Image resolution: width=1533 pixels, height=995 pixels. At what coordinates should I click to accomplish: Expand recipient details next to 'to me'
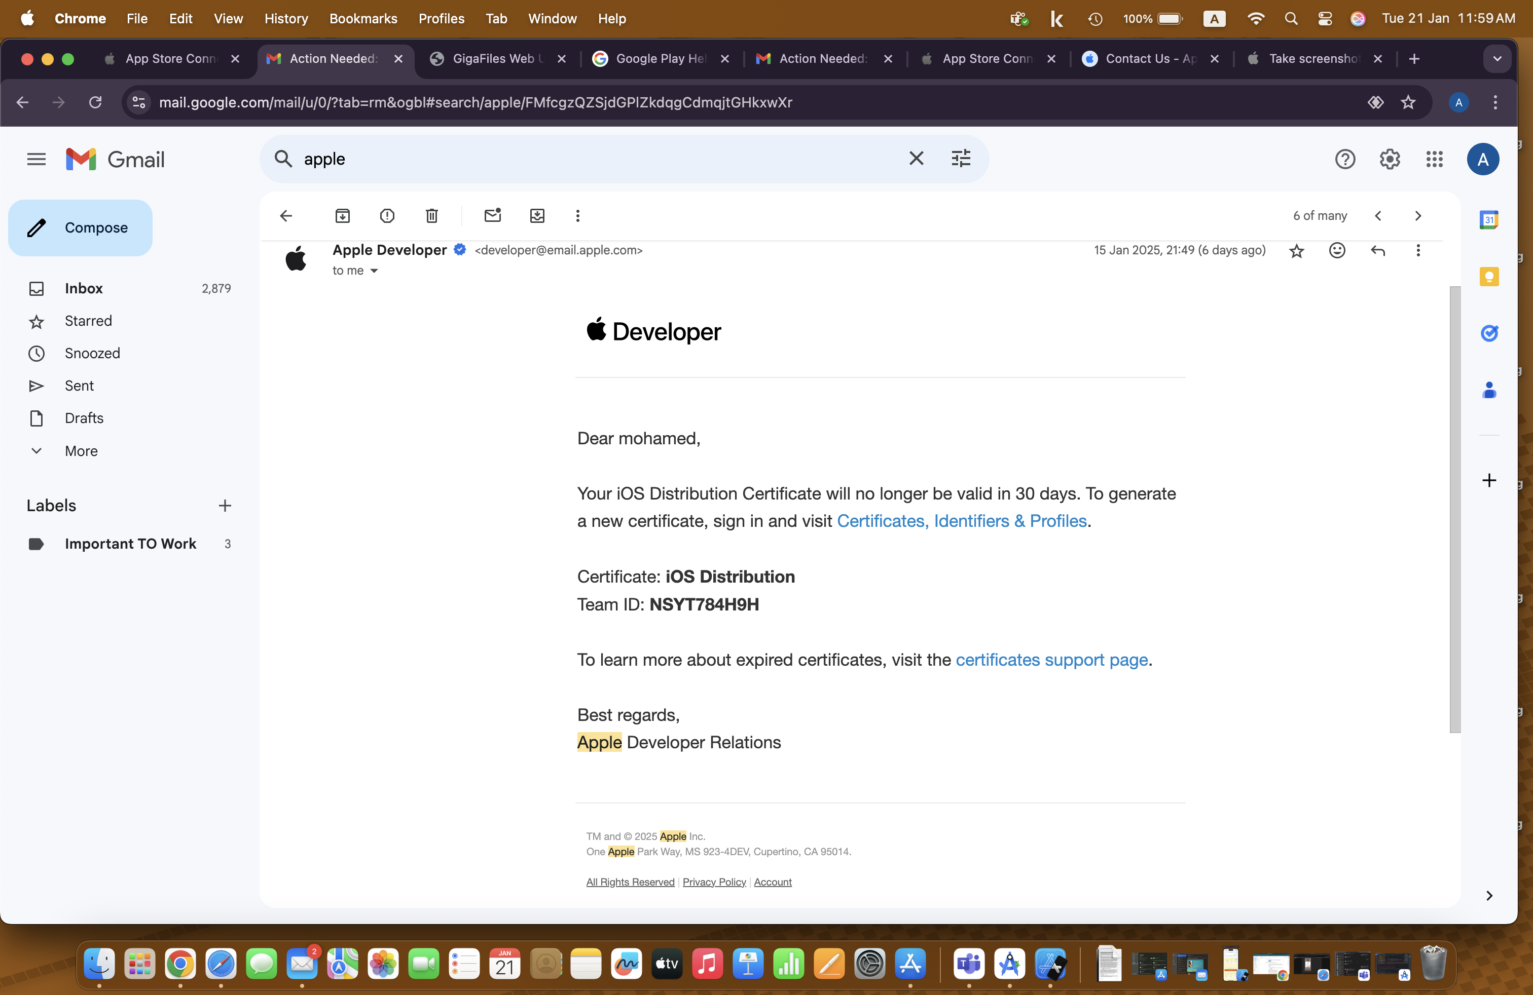(374, 271)
